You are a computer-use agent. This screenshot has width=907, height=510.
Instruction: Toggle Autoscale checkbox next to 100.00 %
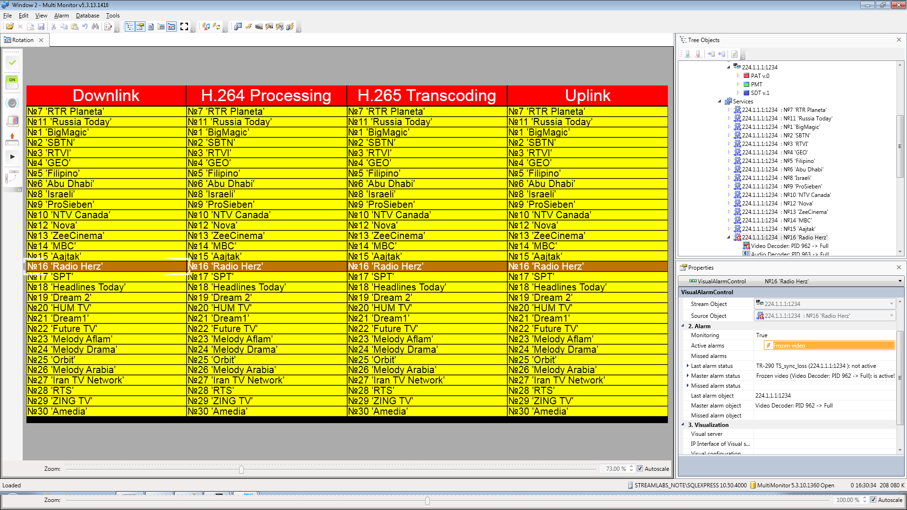click(873, 500)
